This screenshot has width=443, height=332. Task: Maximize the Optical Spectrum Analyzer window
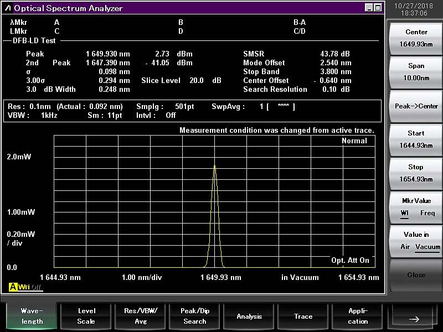click(378, 8)
